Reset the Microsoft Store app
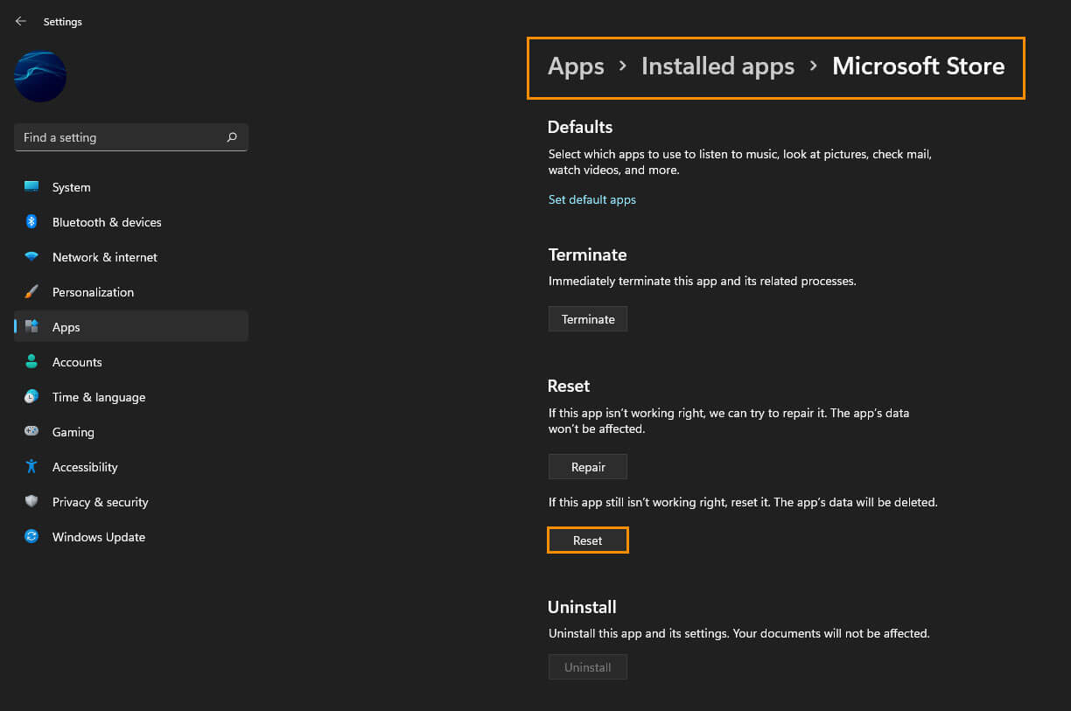 [x=588, y=540]
